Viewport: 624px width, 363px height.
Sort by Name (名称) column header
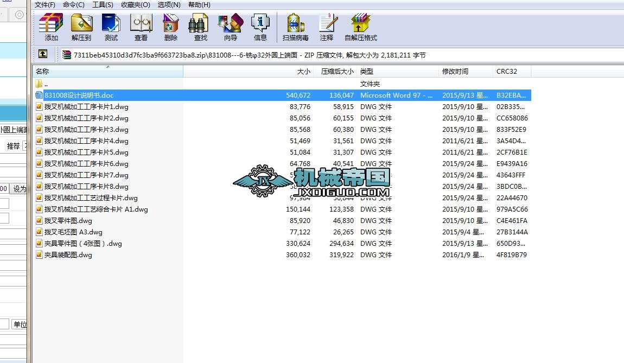pyautogui.click(x=108, y=71)
